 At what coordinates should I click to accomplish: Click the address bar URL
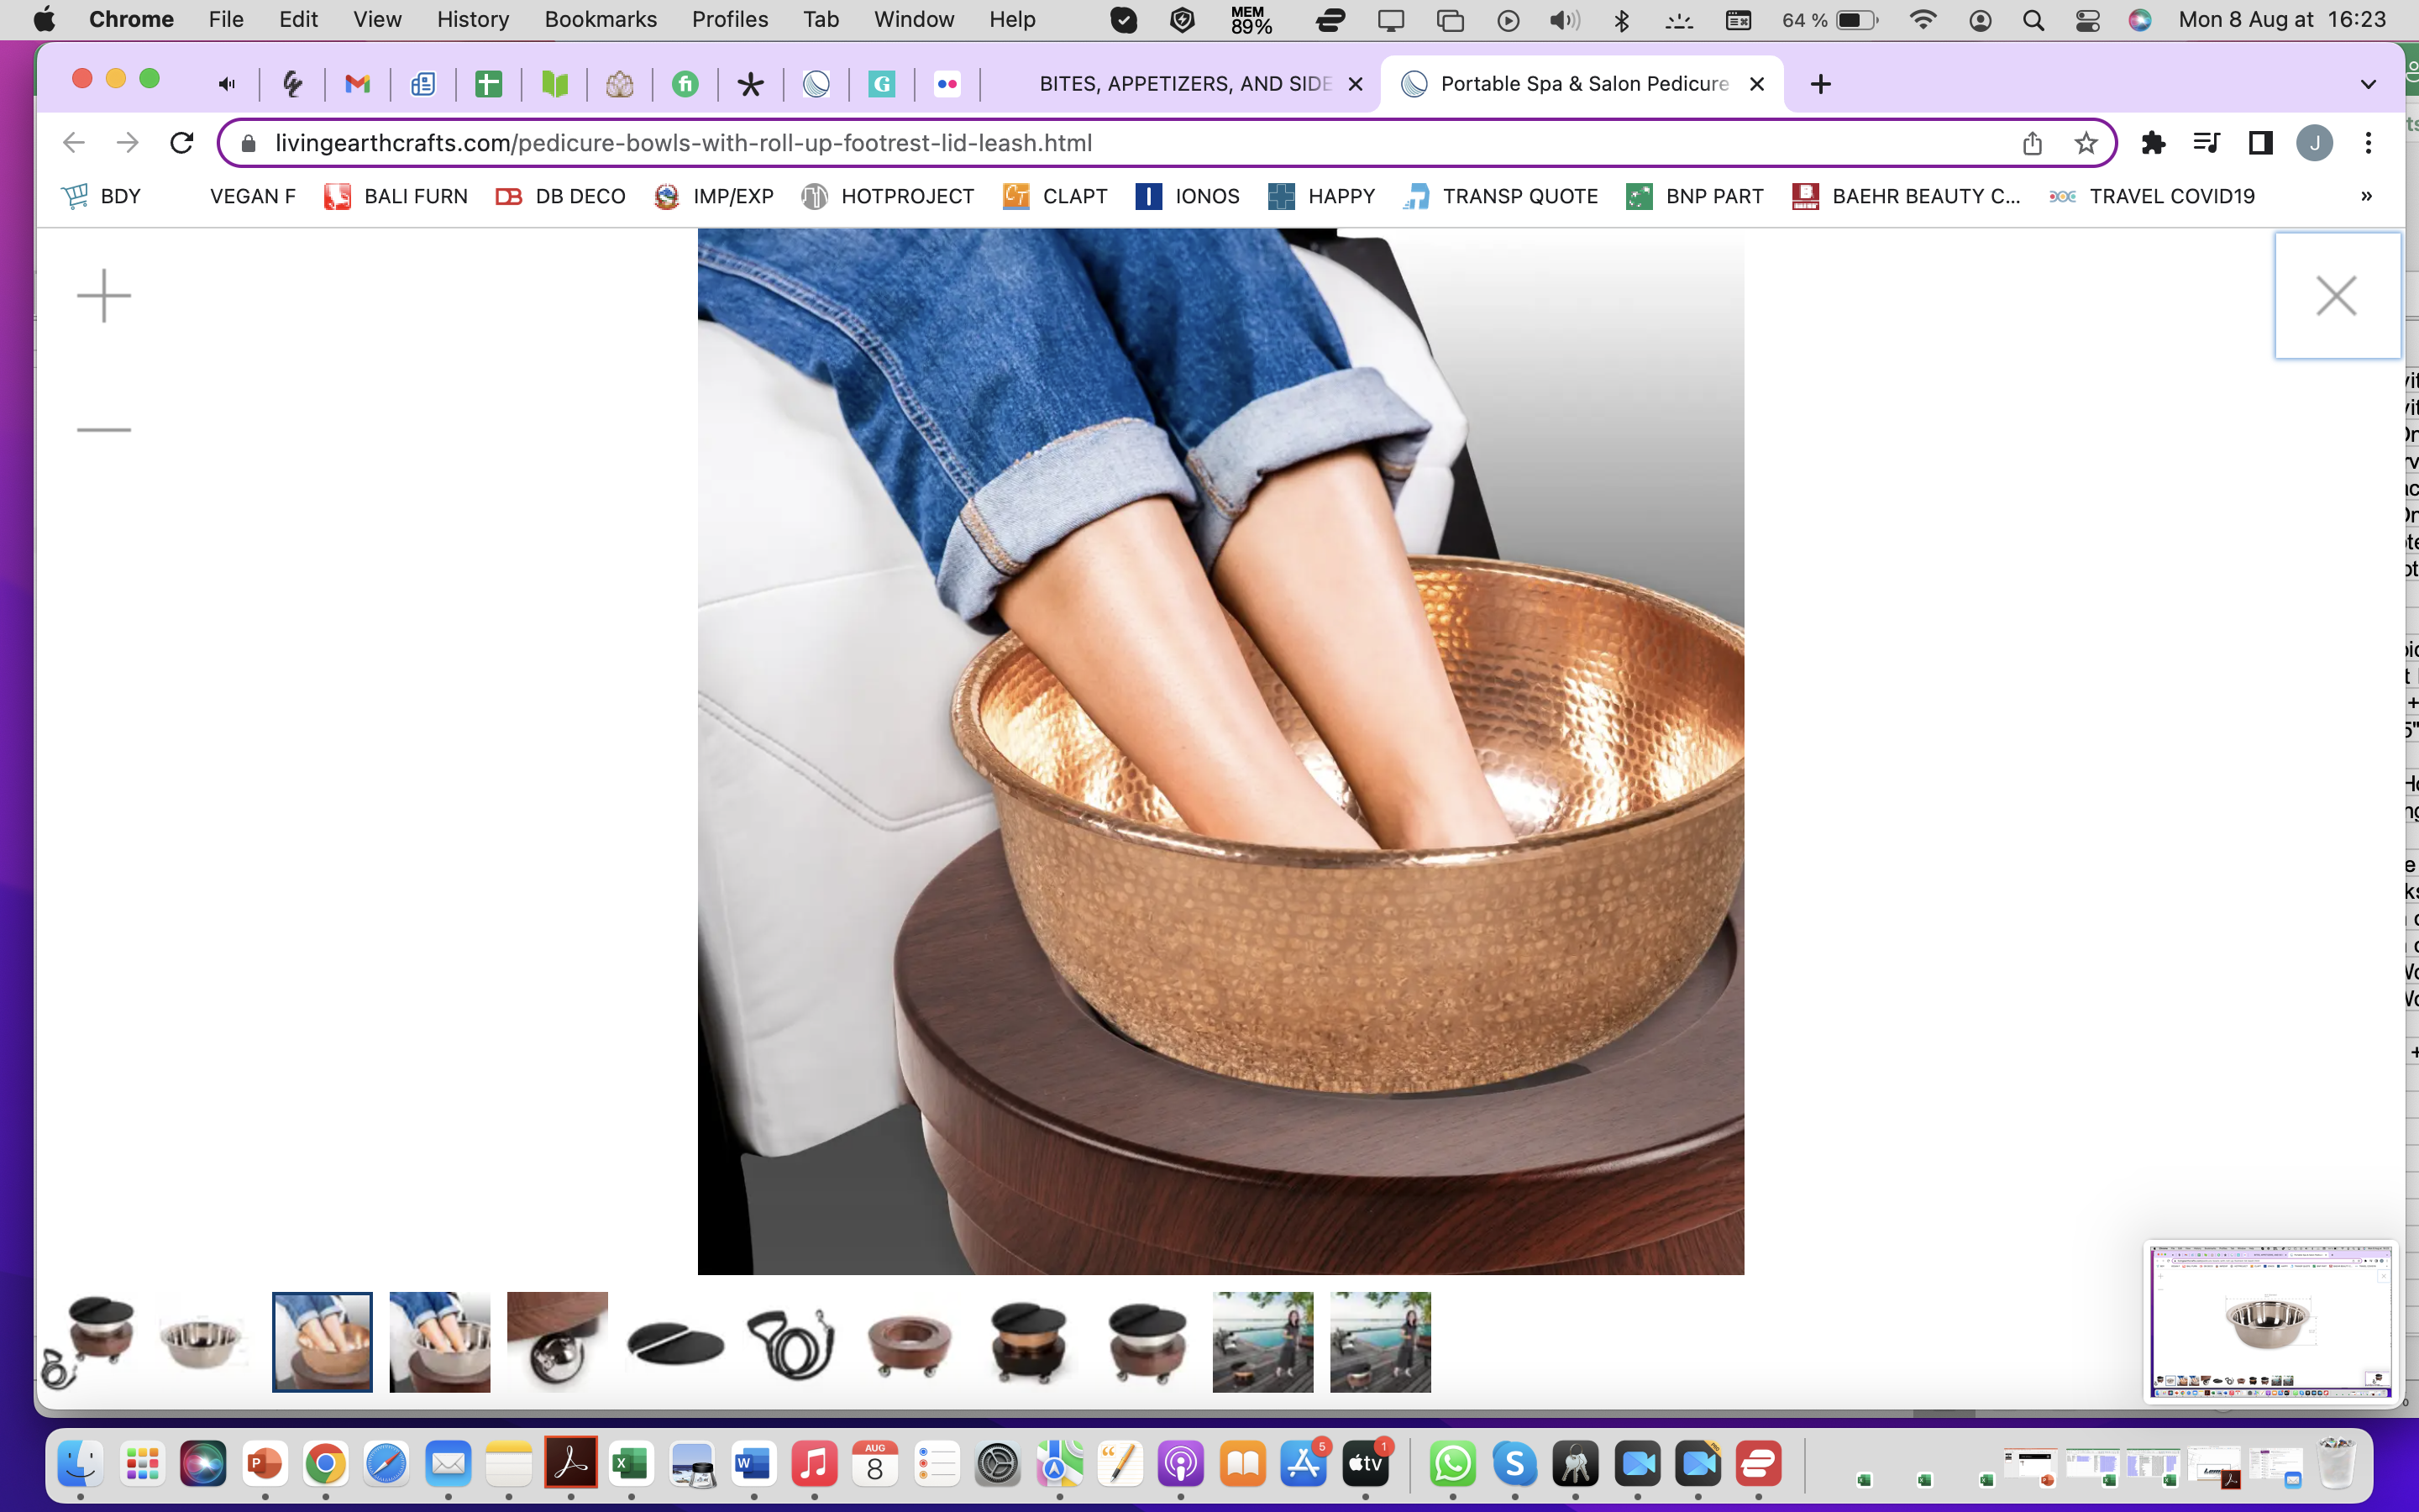pyautogui.click(x=684, y=143)
